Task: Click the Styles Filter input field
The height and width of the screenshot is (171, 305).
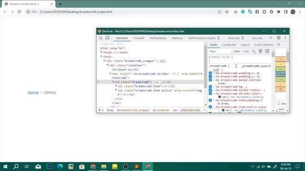Action: pos(220,51)
